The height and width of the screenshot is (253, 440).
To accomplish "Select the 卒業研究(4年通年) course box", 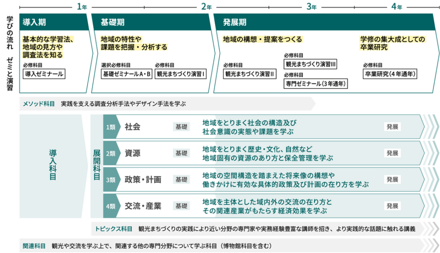I will tap(390, 74).
